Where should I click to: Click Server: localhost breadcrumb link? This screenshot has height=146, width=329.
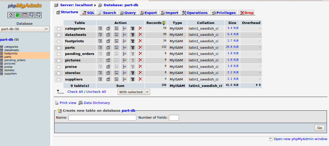[76, 5]
